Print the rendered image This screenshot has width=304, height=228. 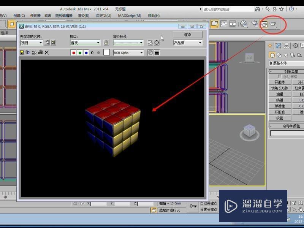(40, 52)
